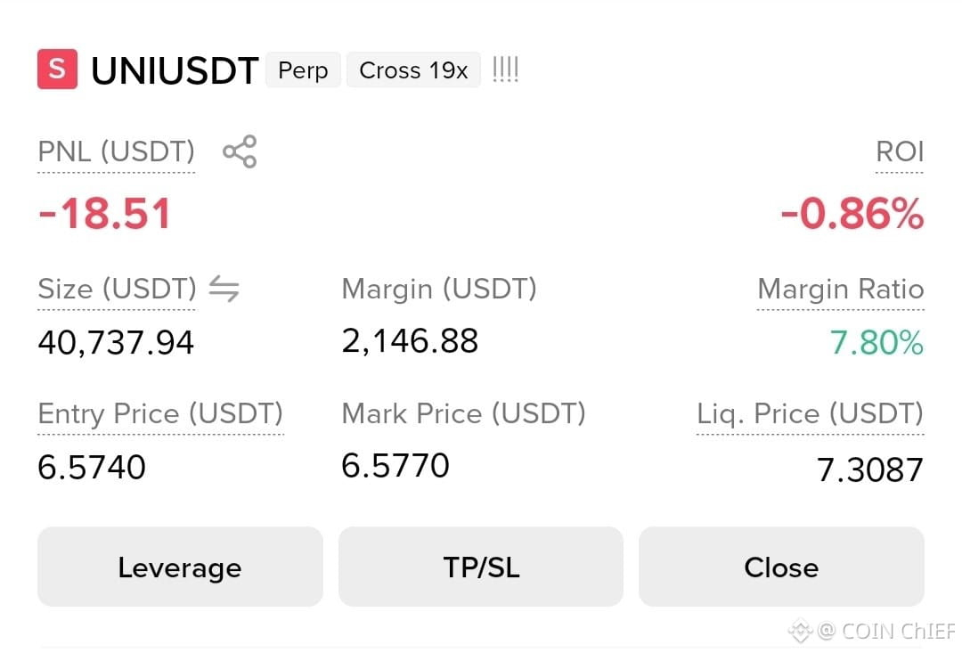962x653 pixels.
Task: Toggle size unit with the swap arrows icon
Action: tap(224, 289)
